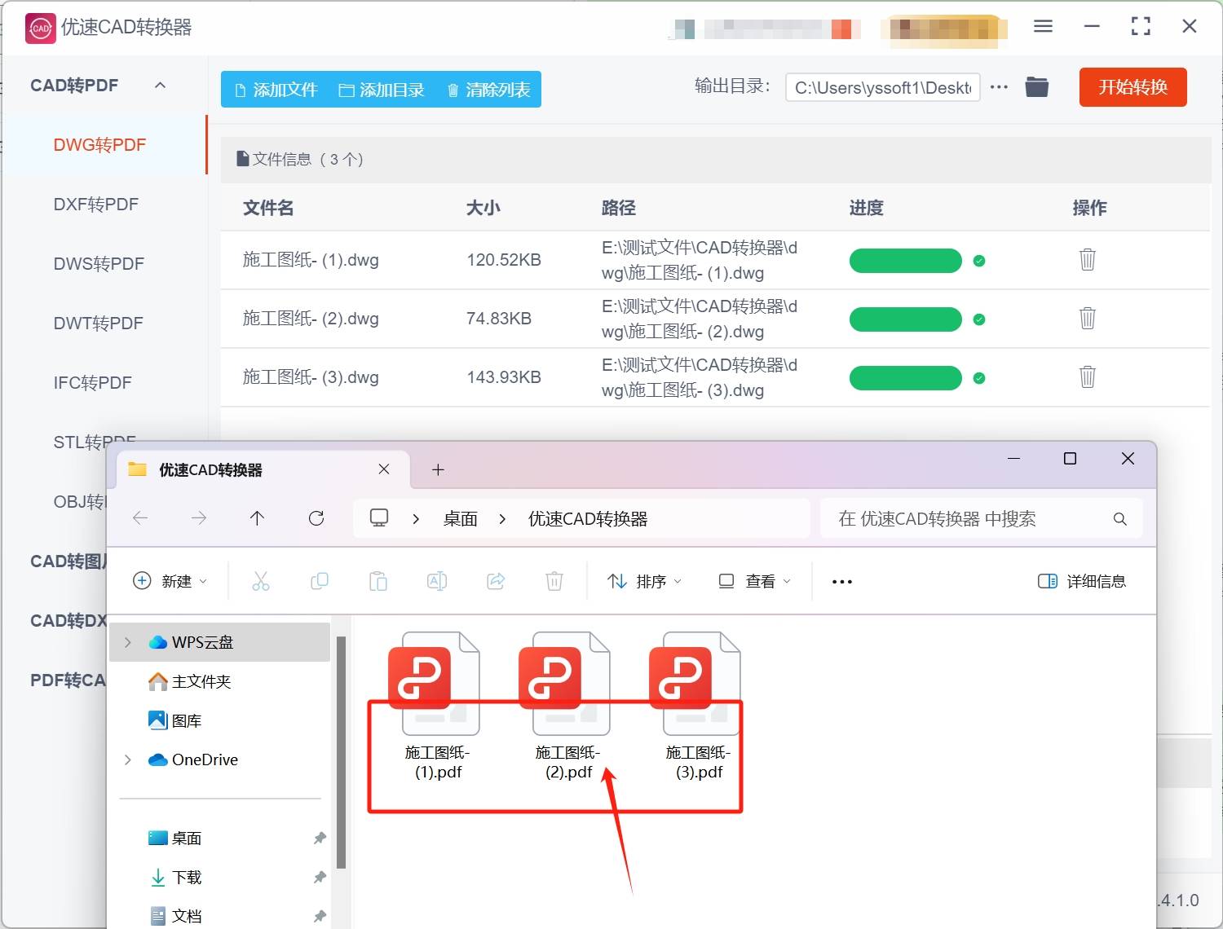Click the 清除列表 button
Screen dimensions: 1223x929
[x=488, y=90]
